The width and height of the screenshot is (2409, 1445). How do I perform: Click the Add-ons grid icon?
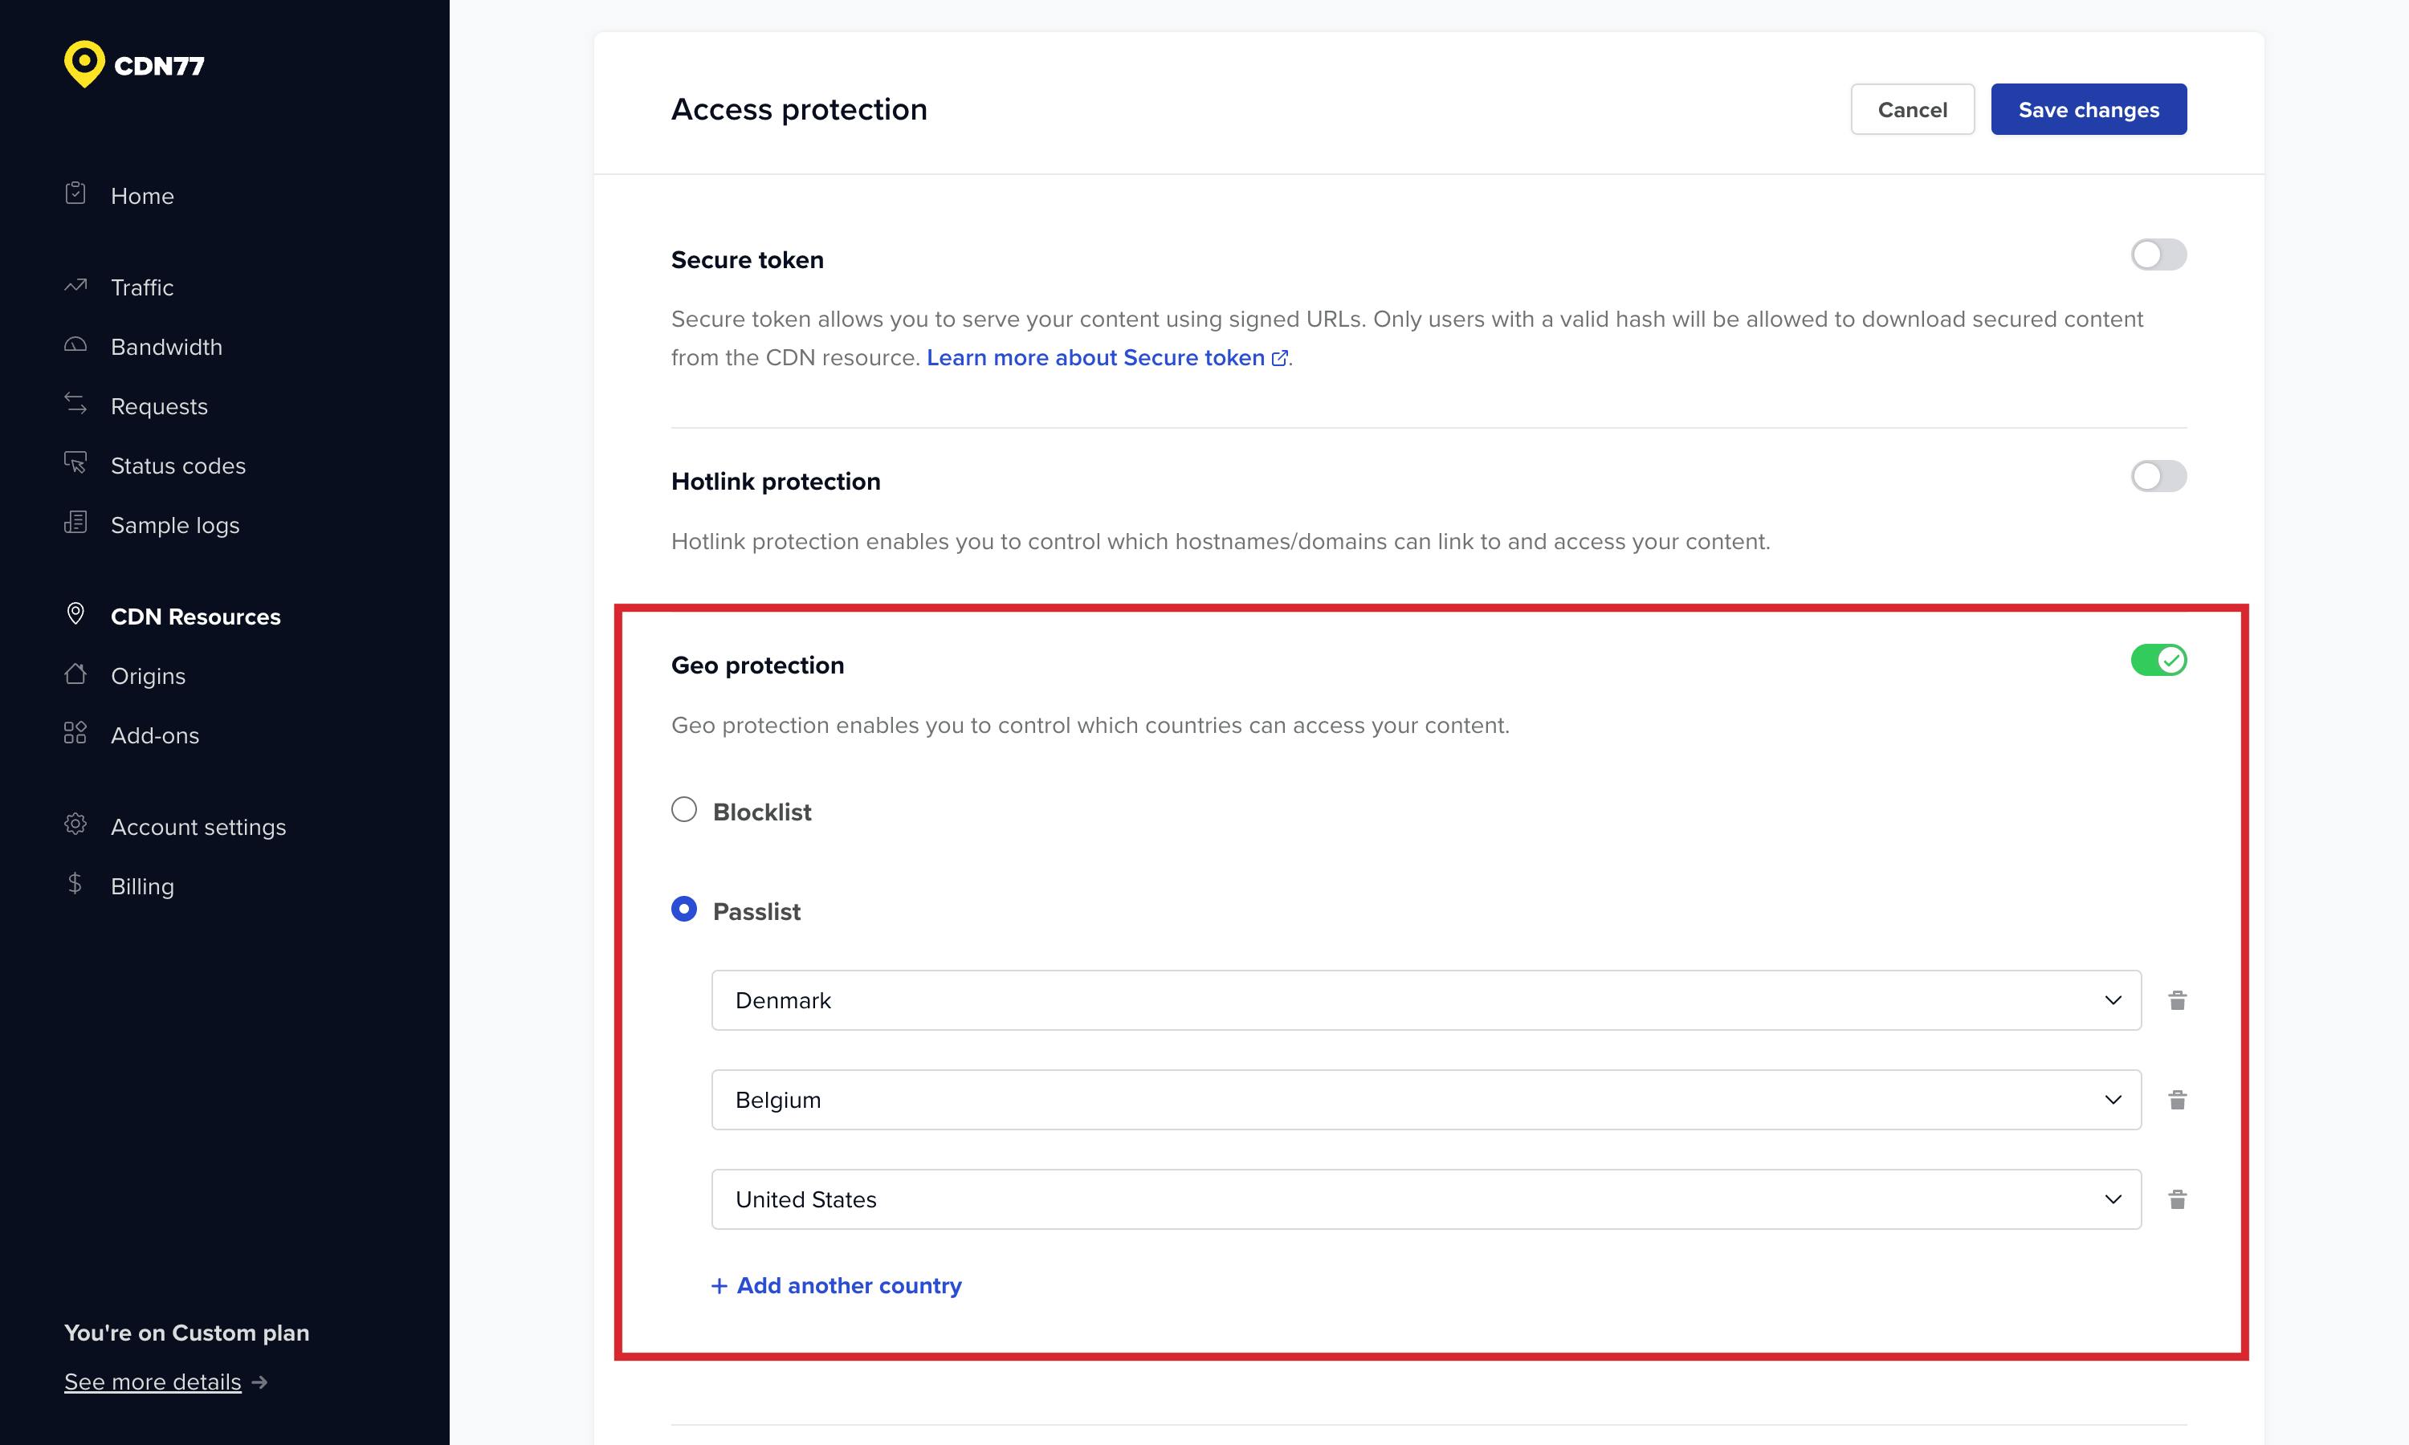[75, 733]
